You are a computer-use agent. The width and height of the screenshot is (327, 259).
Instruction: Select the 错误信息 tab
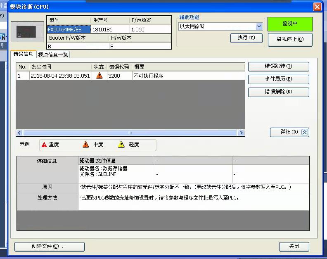pos(23,54)
